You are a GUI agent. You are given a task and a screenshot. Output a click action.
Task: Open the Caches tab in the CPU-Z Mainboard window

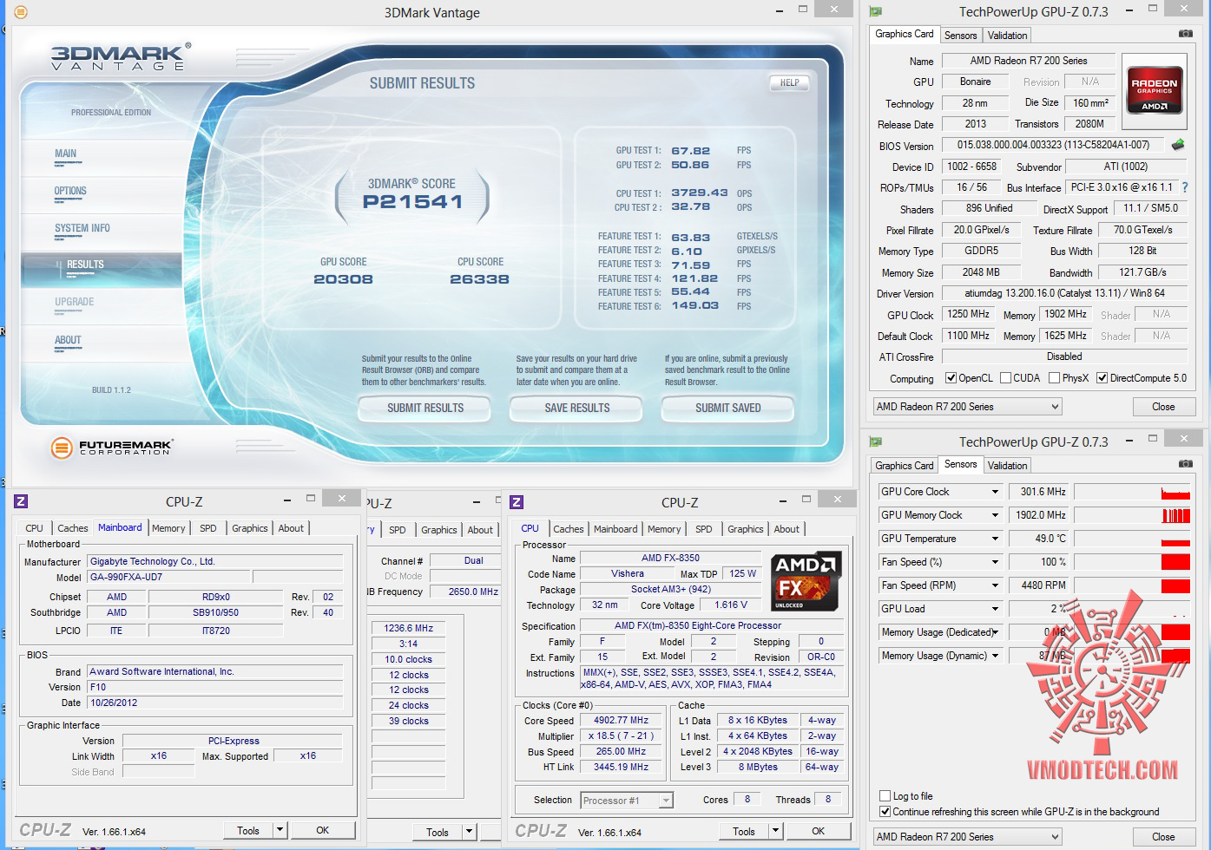pos(73,528)
